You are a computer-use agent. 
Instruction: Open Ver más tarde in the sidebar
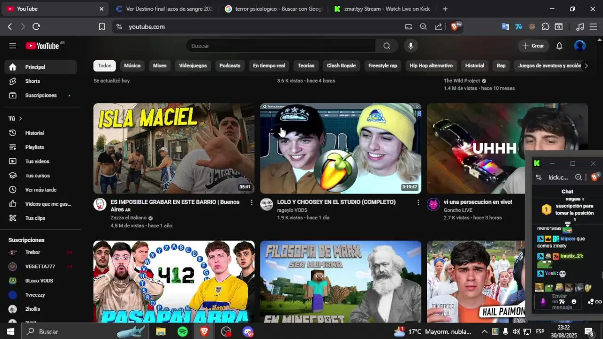coord(41,189)
